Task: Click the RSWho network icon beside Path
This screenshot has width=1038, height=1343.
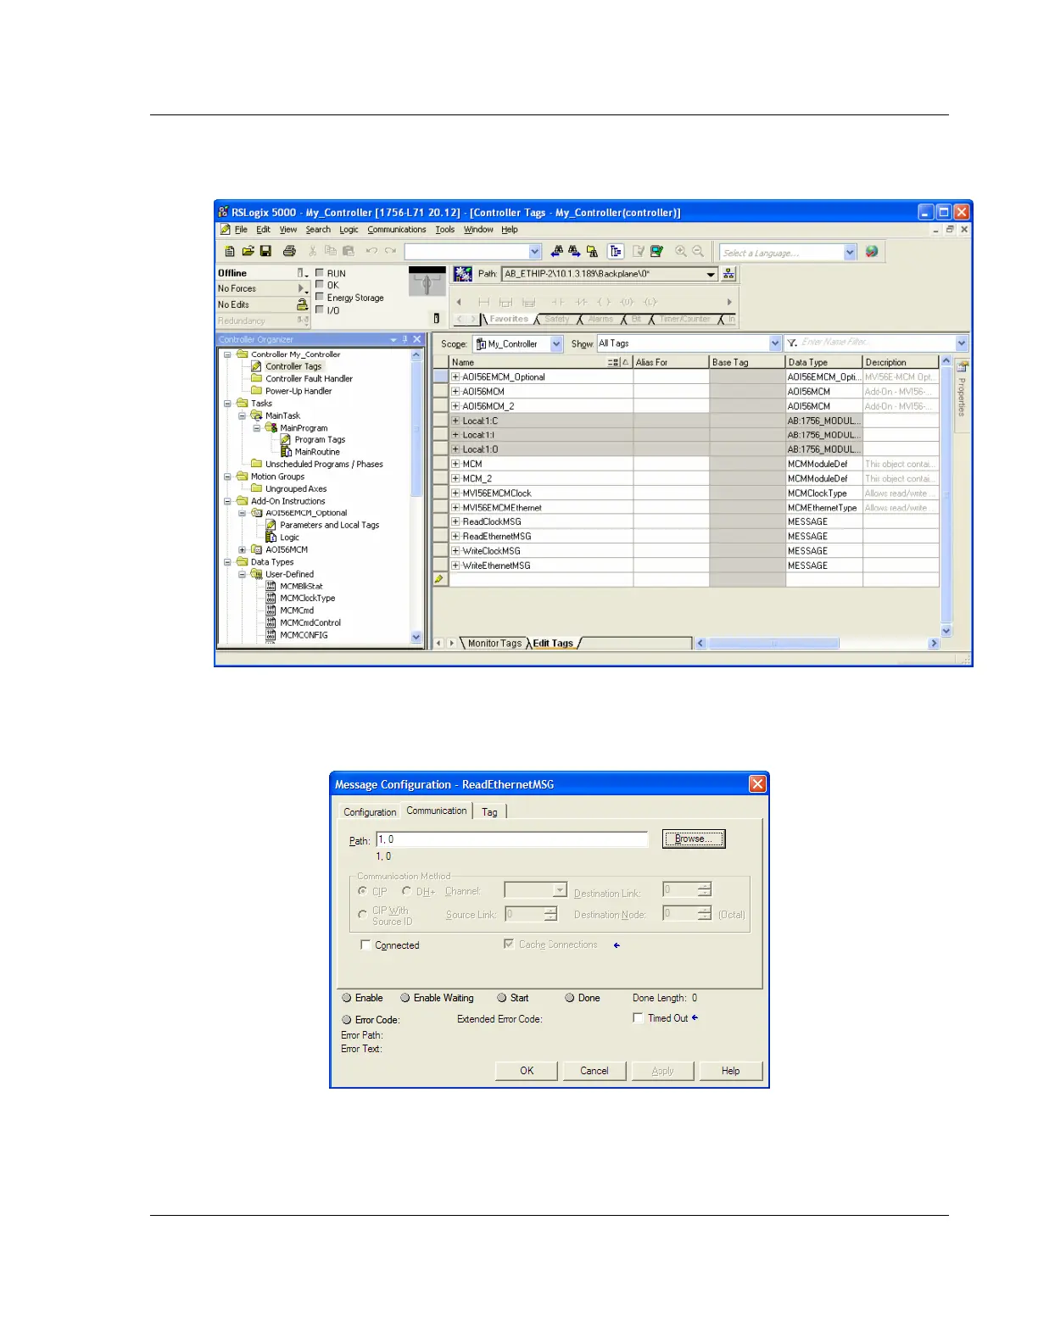Action: (x=728, y=274)
